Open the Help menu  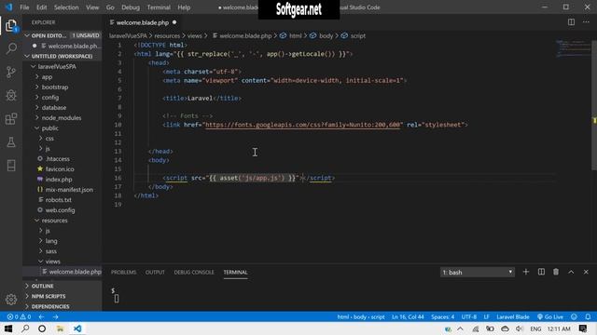pyautogui.click(x=184, y=7)
